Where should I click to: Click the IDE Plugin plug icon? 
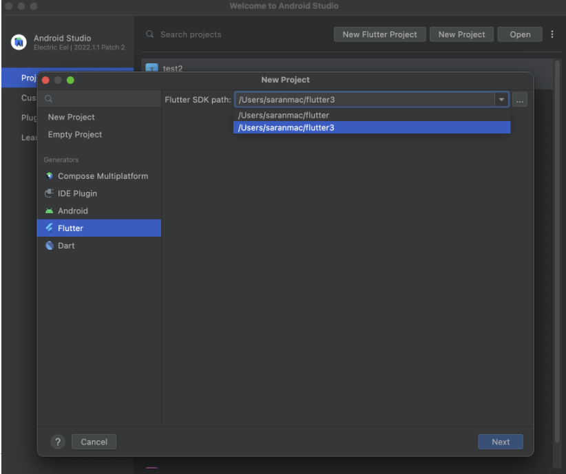pyautogui.click(x=49, y=193)
